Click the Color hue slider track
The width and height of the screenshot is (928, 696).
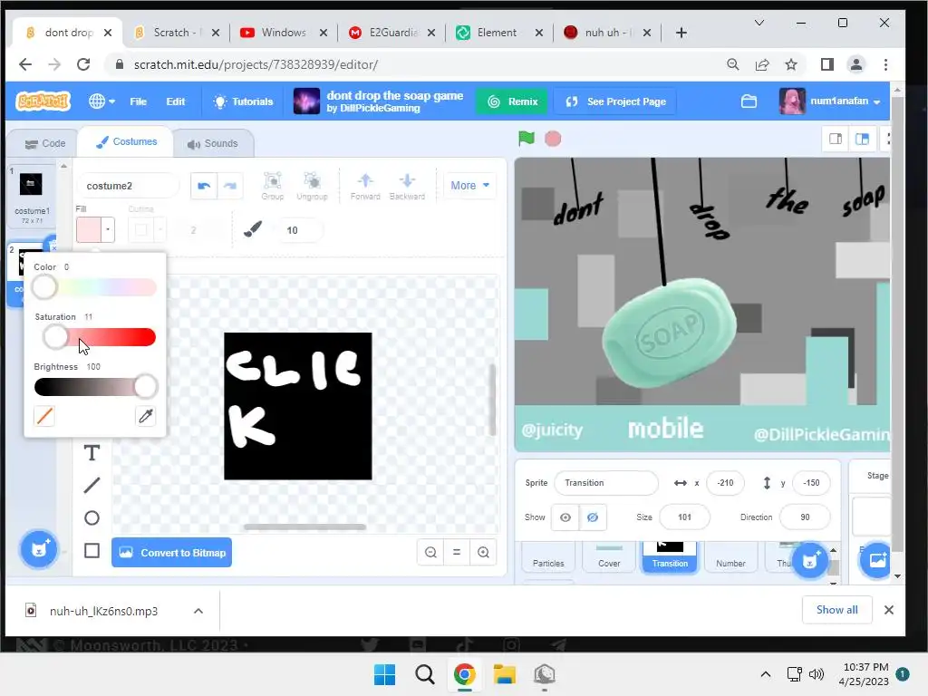tap(94, 287)
